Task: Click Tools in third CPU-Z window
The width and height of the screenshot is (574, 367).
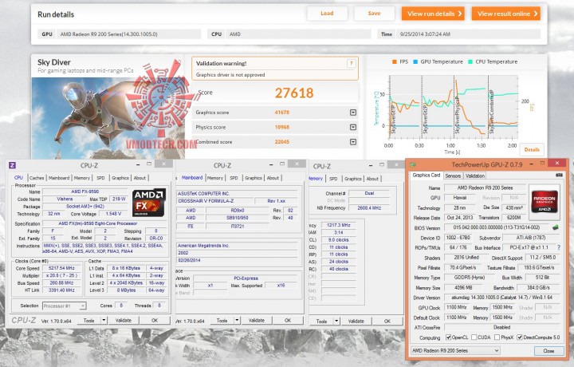Action: click(321, 322)
